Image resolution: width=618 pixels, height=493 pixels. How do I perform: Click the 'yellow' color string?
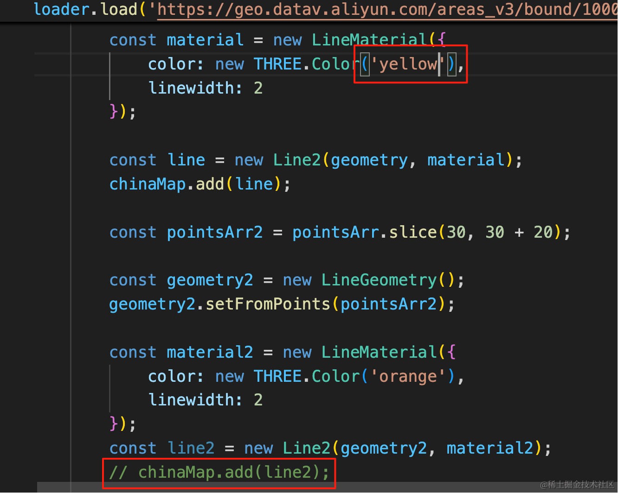click(407, 64)
